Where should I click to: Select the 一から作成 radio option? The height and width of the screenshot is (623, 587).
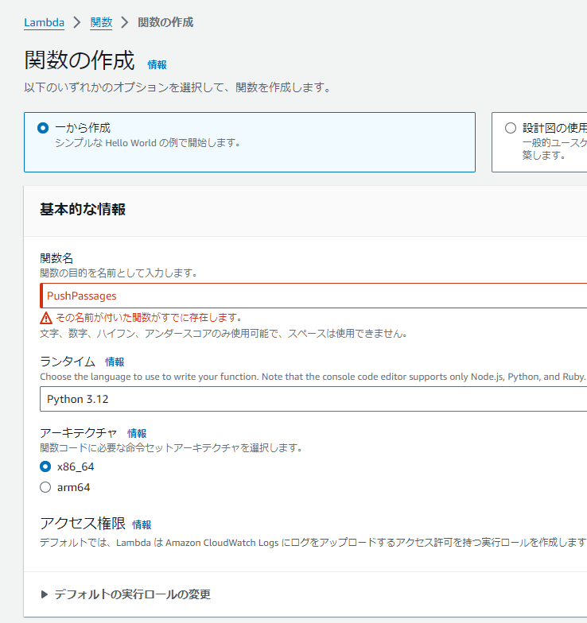43,128
